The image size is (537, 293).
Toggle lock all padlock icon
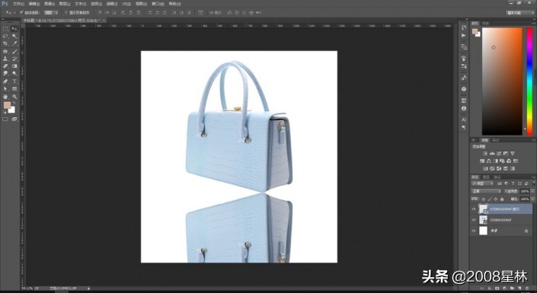(x=502, y=199)
